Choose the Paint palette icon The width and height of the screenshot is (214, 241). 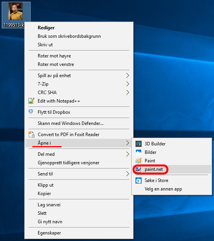click(x=139, y=161)
